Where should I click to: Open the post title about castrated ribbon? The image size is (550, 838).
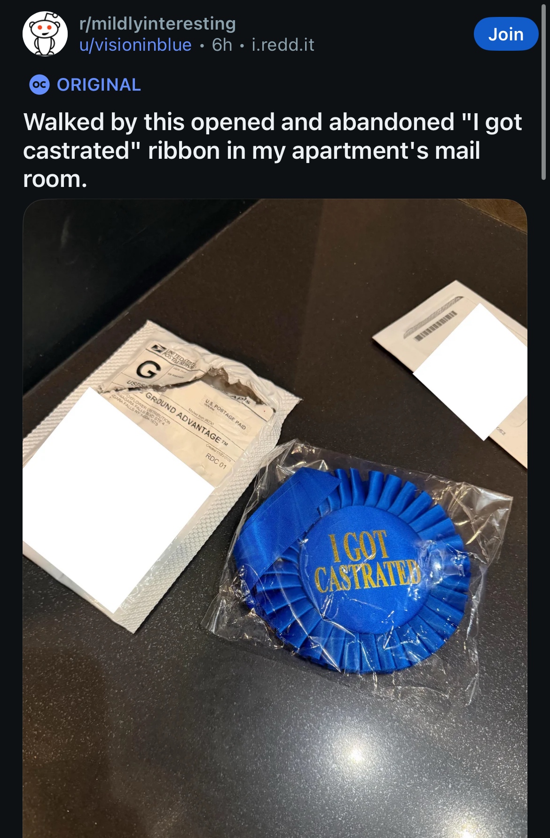click(273, 150)
